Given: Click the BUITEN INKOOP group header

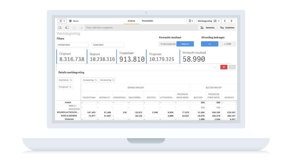Looking at the screenshot, I should point(214,88).
